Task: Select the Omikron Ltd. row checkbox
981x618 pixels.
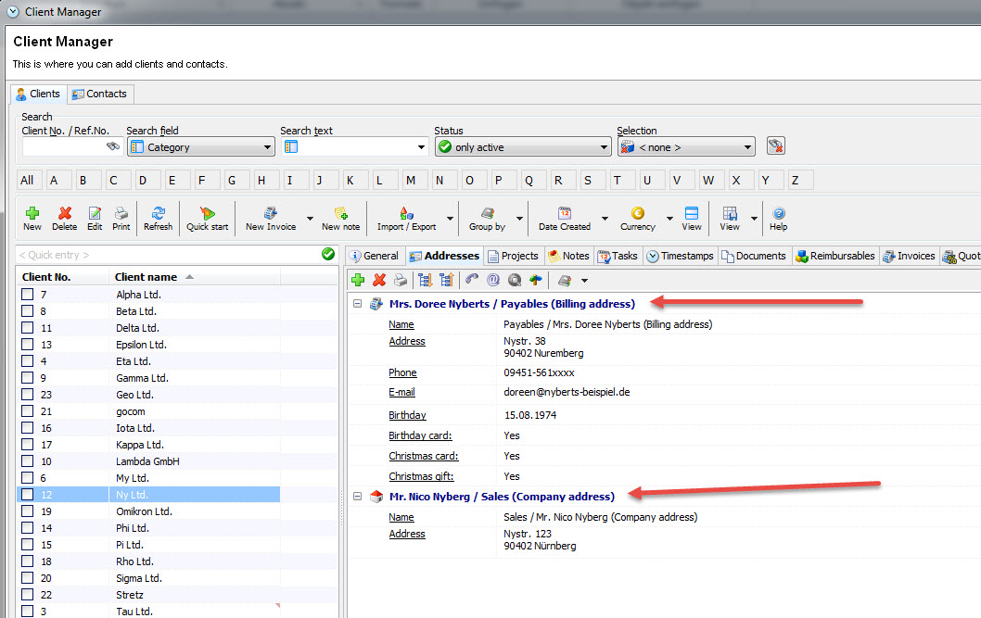Action: 28,511
